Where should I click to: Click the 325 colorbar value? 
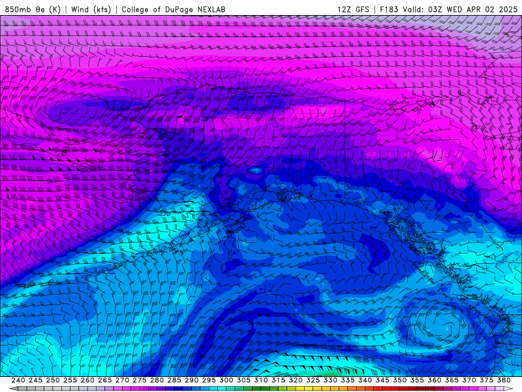click(313, 380)
